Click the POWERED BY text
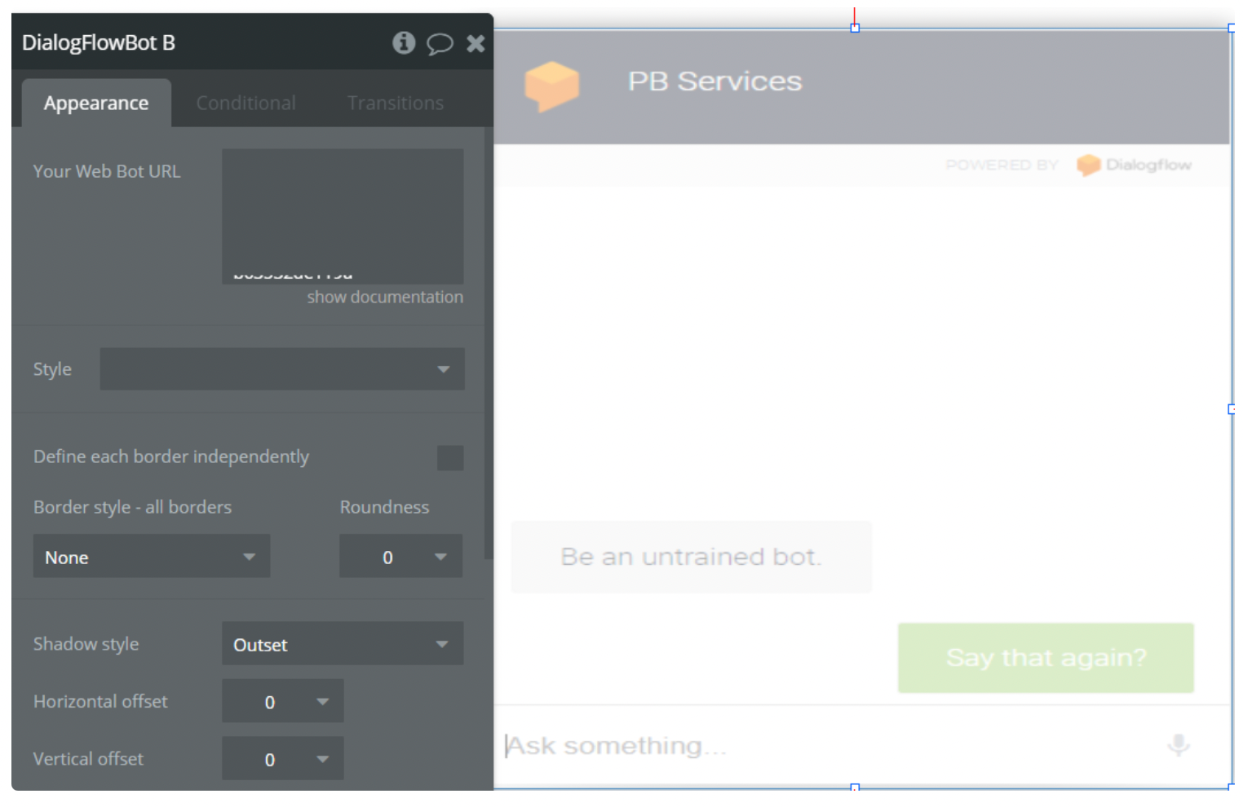The image size is (1243, 807). pyautogui.click(x=1002, y=165)
